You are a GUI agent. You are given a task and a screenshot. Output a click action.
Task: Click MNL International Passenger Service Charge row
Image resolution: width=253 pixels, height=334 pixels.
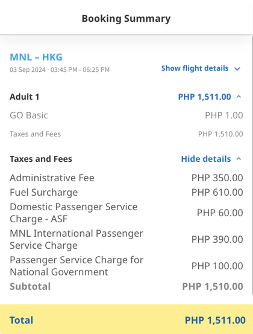126,239
